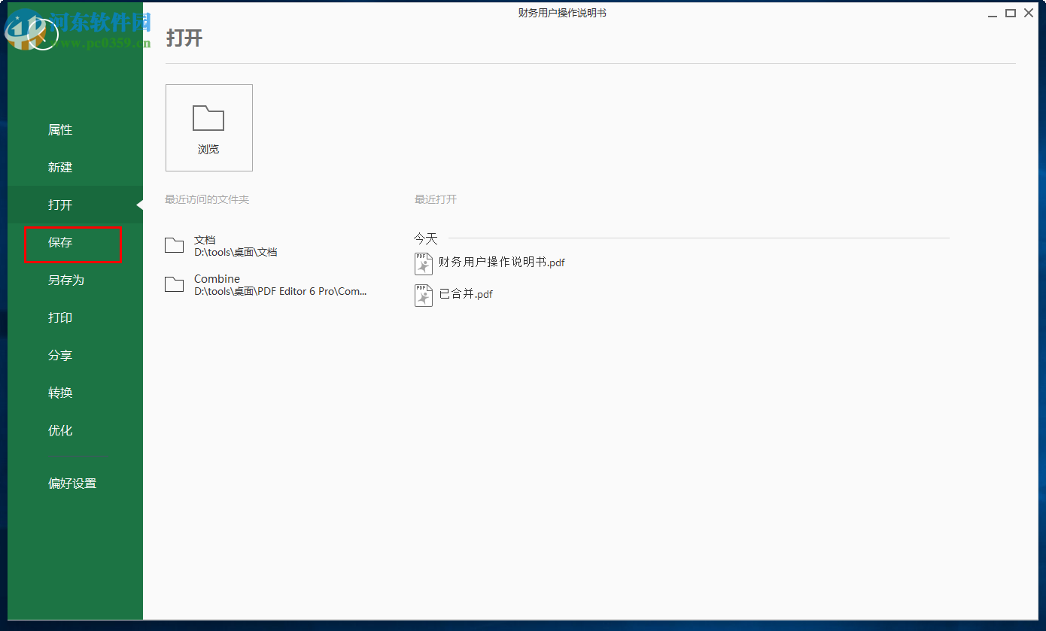
Task: Switch to the 打开 tab
Action: click(60, 205)
